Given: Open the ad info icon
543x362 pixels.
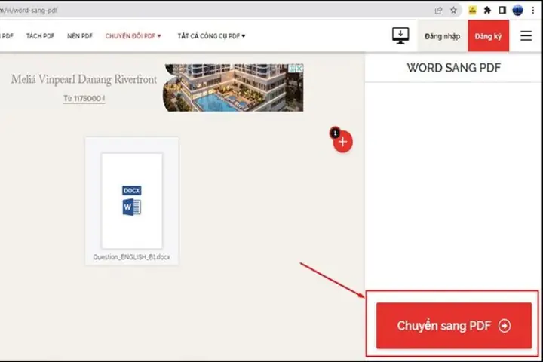Looking at the screenshot, I should (x=293, y=69).
